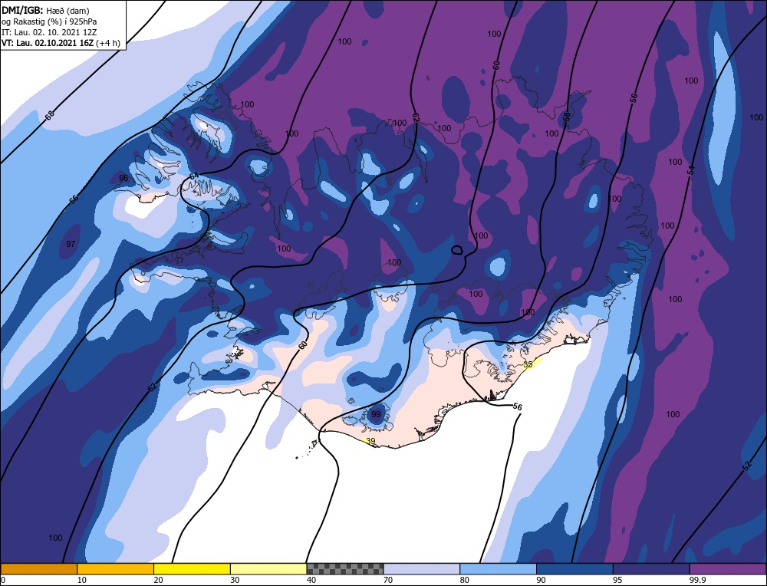Click the '54' contour label
Viewport: 767px width, 586px height.
pos(691,171)
